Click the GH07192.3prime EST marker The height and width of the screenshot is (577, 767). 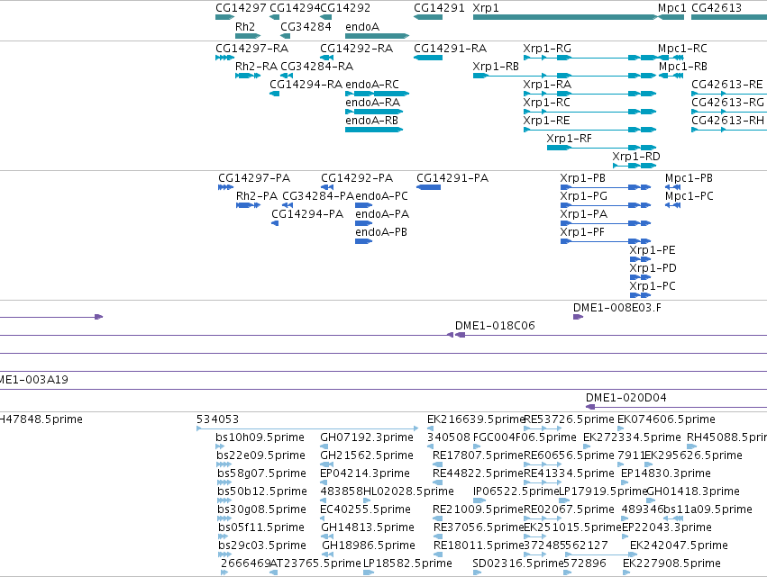(324, 446)
